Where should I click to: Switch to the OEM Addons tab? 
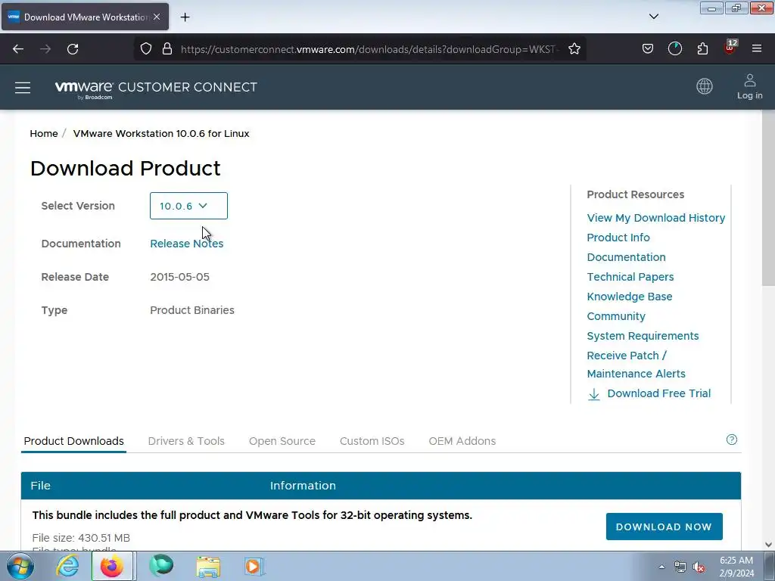point(462,441)
